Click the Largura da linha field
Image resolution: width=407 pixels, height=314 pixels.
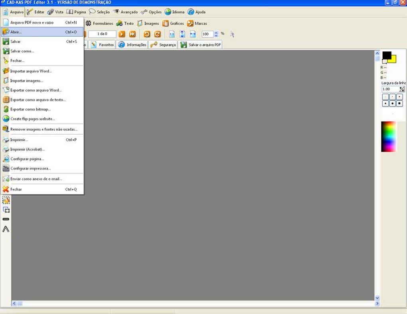(390, 89)
